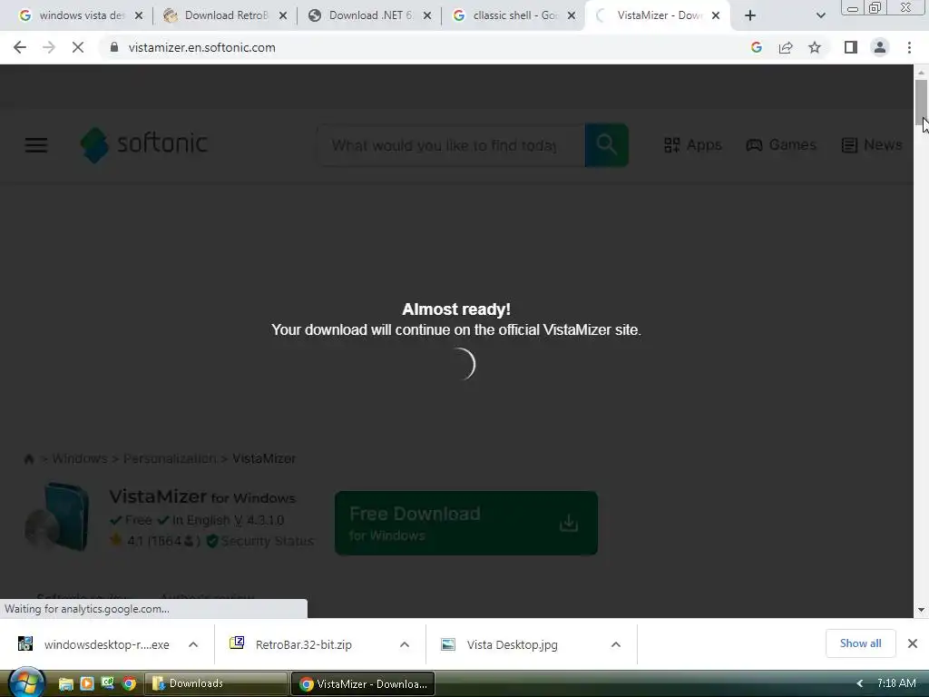Open the profile avatar menu
This screenshot has width=929, height=697.
[x=880, y=47]
